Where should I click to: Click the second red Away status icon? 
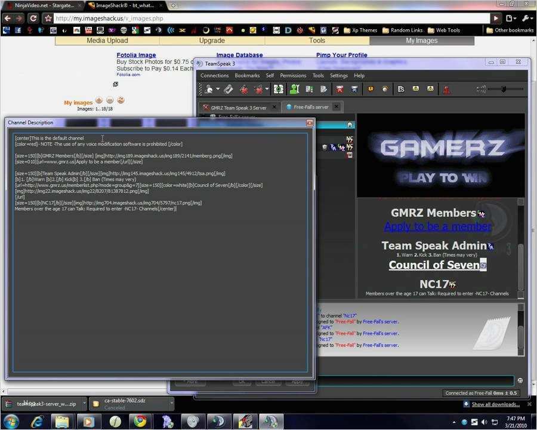tap(259, 90)
